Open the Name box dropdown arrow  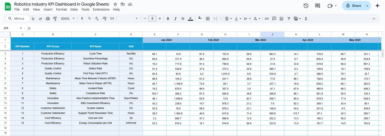click(21, 28)
